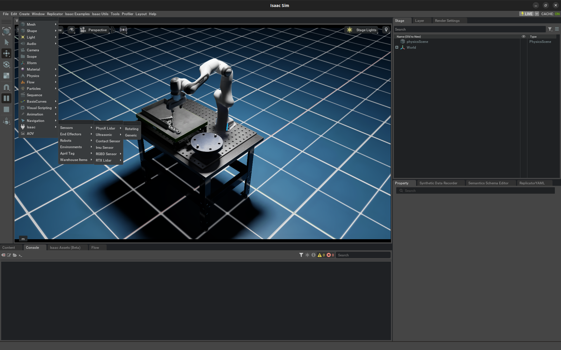Screen dimensions: 561x350
Task: Open the LIVE dropdown arrow
Action: 537,14
